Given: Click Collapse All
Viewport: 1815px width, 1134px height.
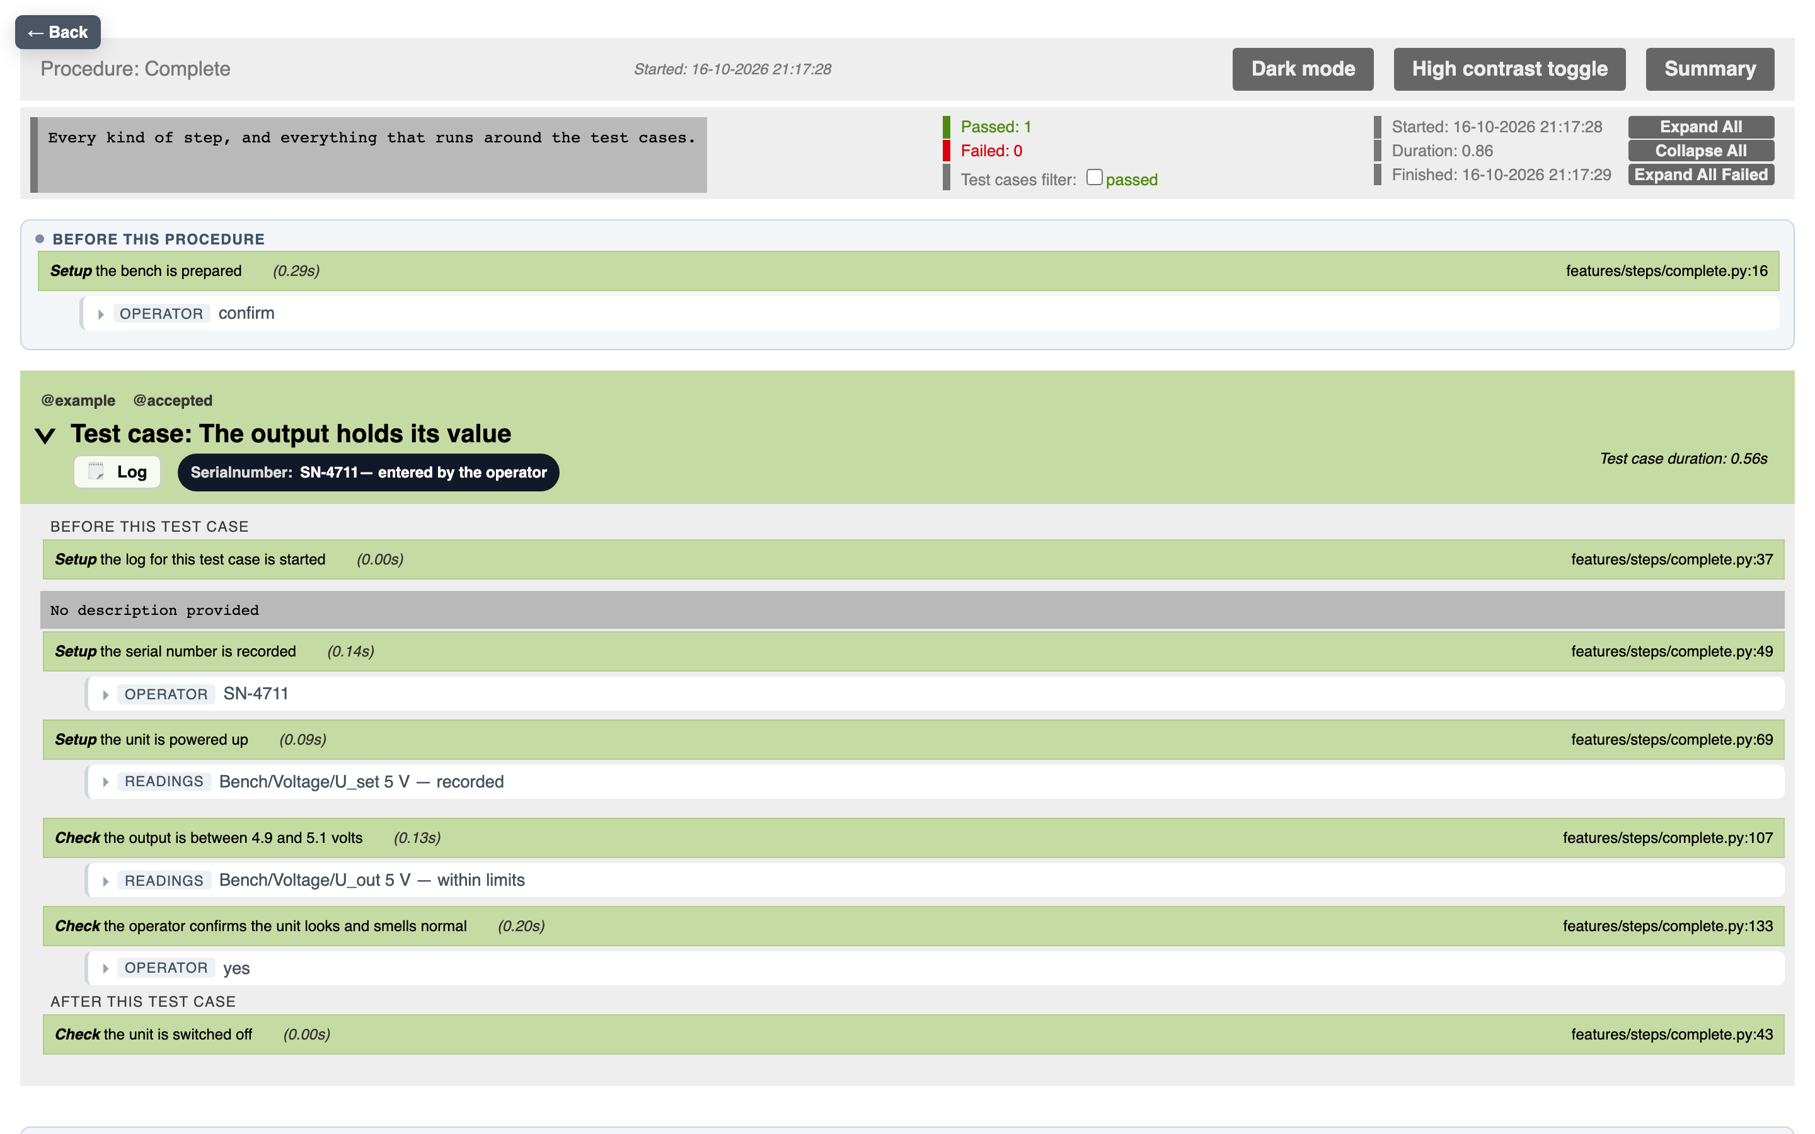Looking at the screenshot, I should (x=1700, y=151).
